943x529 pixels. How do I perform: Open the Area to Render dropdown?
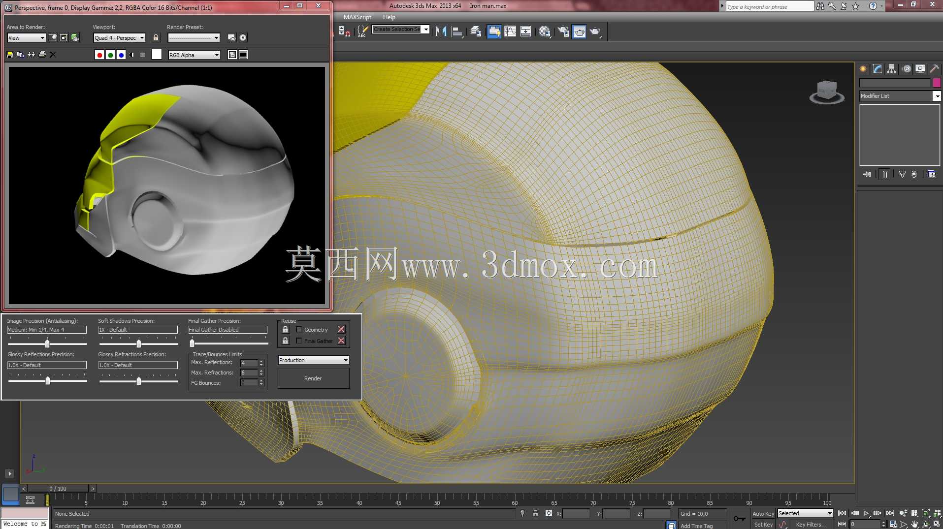pyautogui.click(x=27, y=38)
